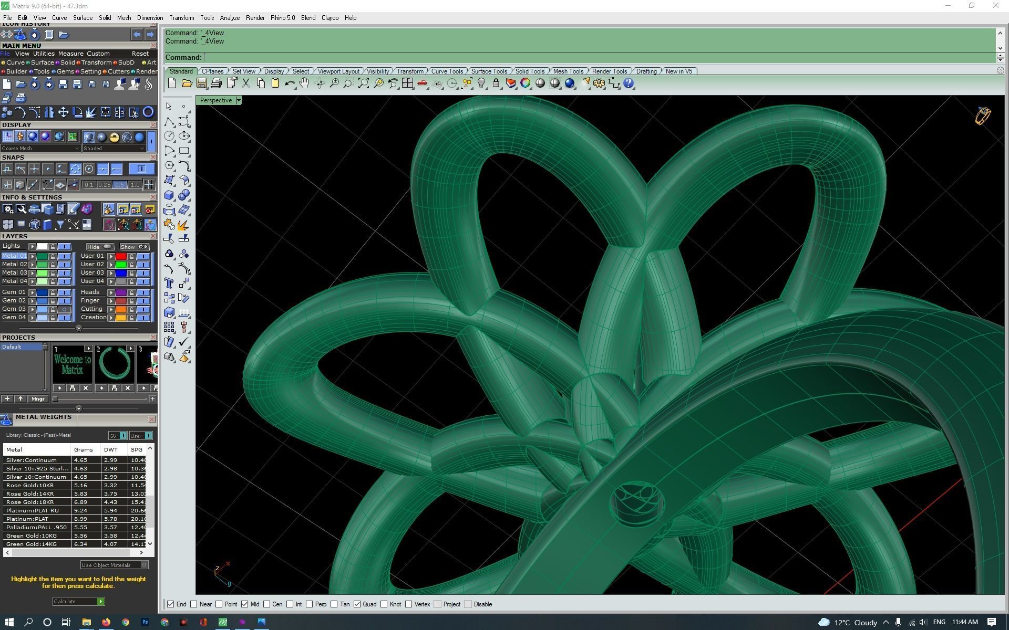Open the Coarse Mesh dropdown

point(40,149)
